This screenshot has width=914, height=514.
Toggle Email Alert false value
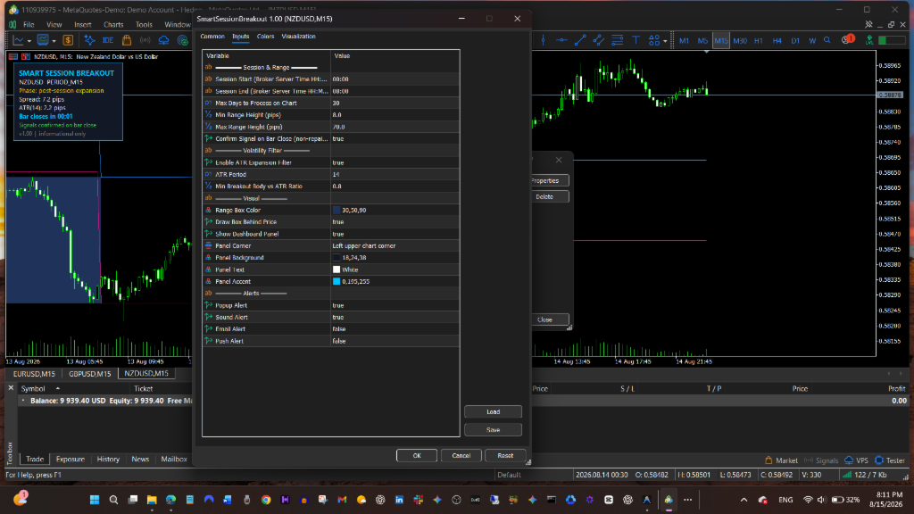[395, 329]
